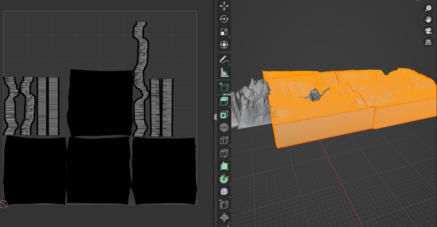
Task: Toggle camera view with the camera icon
Action: [x=428, y=31]
